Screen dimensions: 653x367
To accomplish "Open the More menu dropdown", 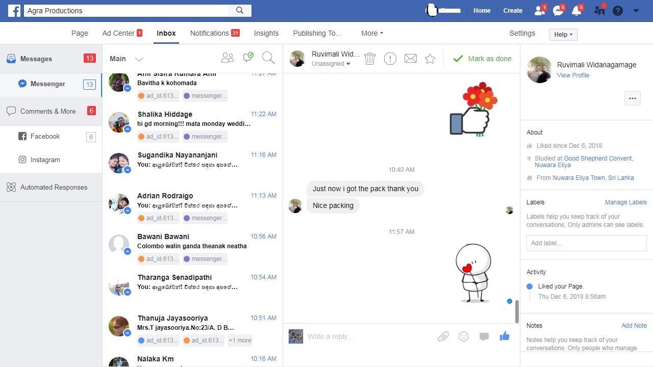I will click(372, 33).
